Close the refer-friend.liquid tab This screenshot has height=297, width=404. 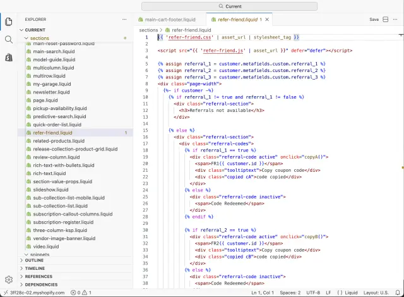pyautogui.click(x=267, y=20)
